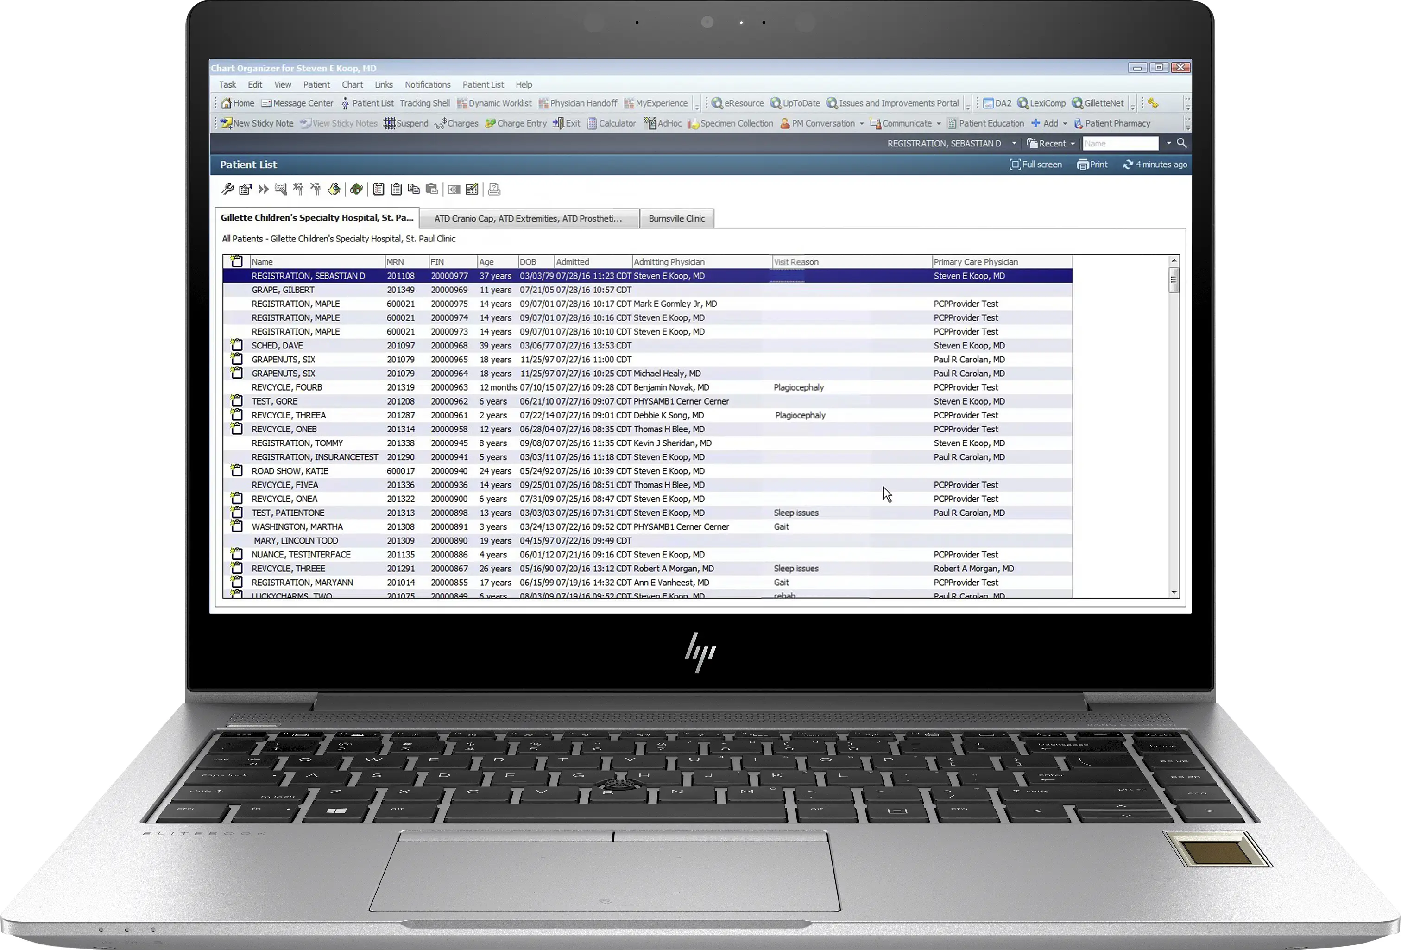Open the Notifications menu
The height and width of the screenshot is (950, 1401).
click(x=428, y=84)
